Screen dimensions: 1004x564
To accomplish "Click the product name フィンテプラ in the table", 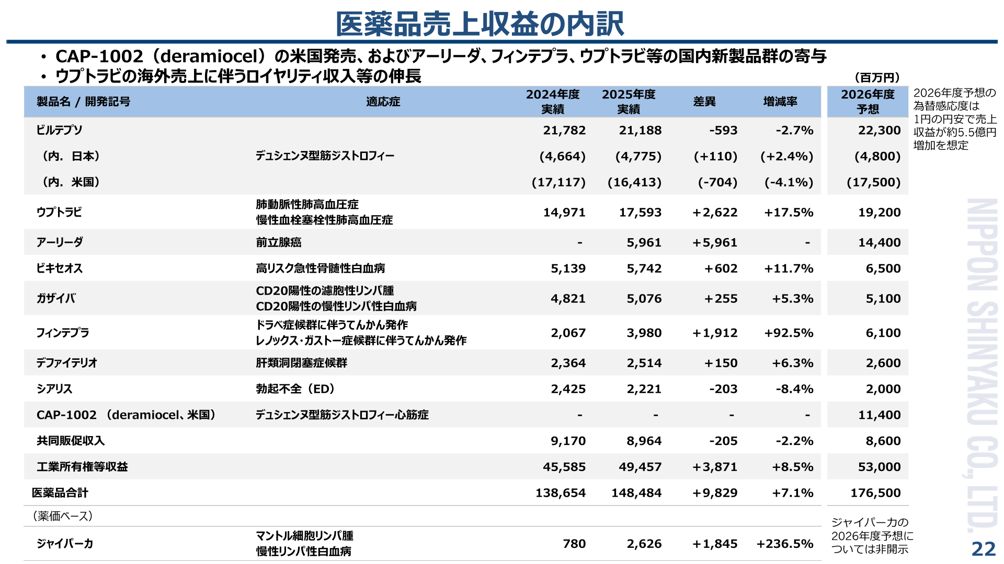I will point(63,333).
